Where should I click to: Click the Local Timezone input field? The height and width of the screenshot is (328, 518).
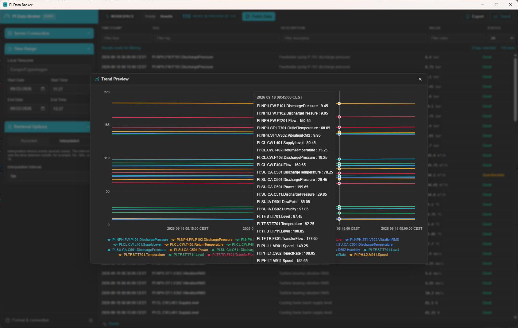click(49, 70)
